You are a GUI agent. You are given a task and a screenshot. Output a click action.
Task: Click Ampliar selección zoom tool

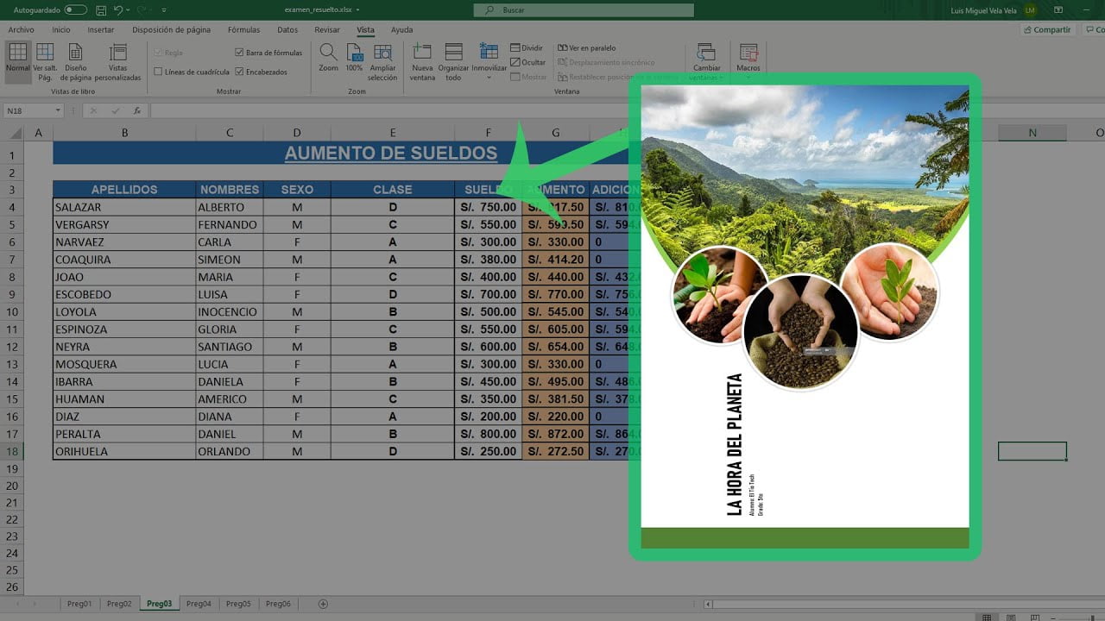[382, 62]
